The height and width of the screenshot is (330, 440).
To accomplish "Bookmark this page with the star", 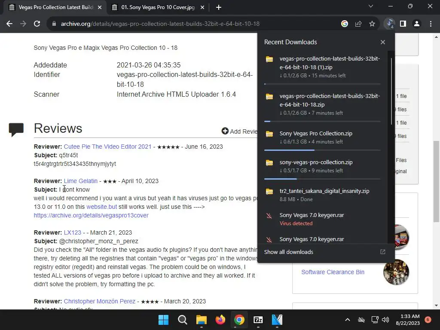I will tap(372, 24).
